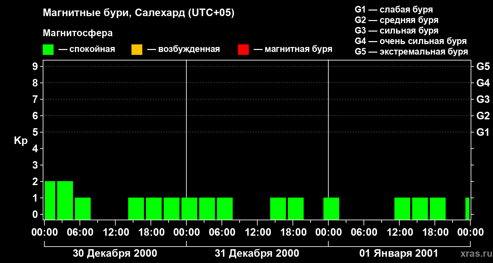Click 'G2 — средняя буря' legend line

tap(397, 20)
